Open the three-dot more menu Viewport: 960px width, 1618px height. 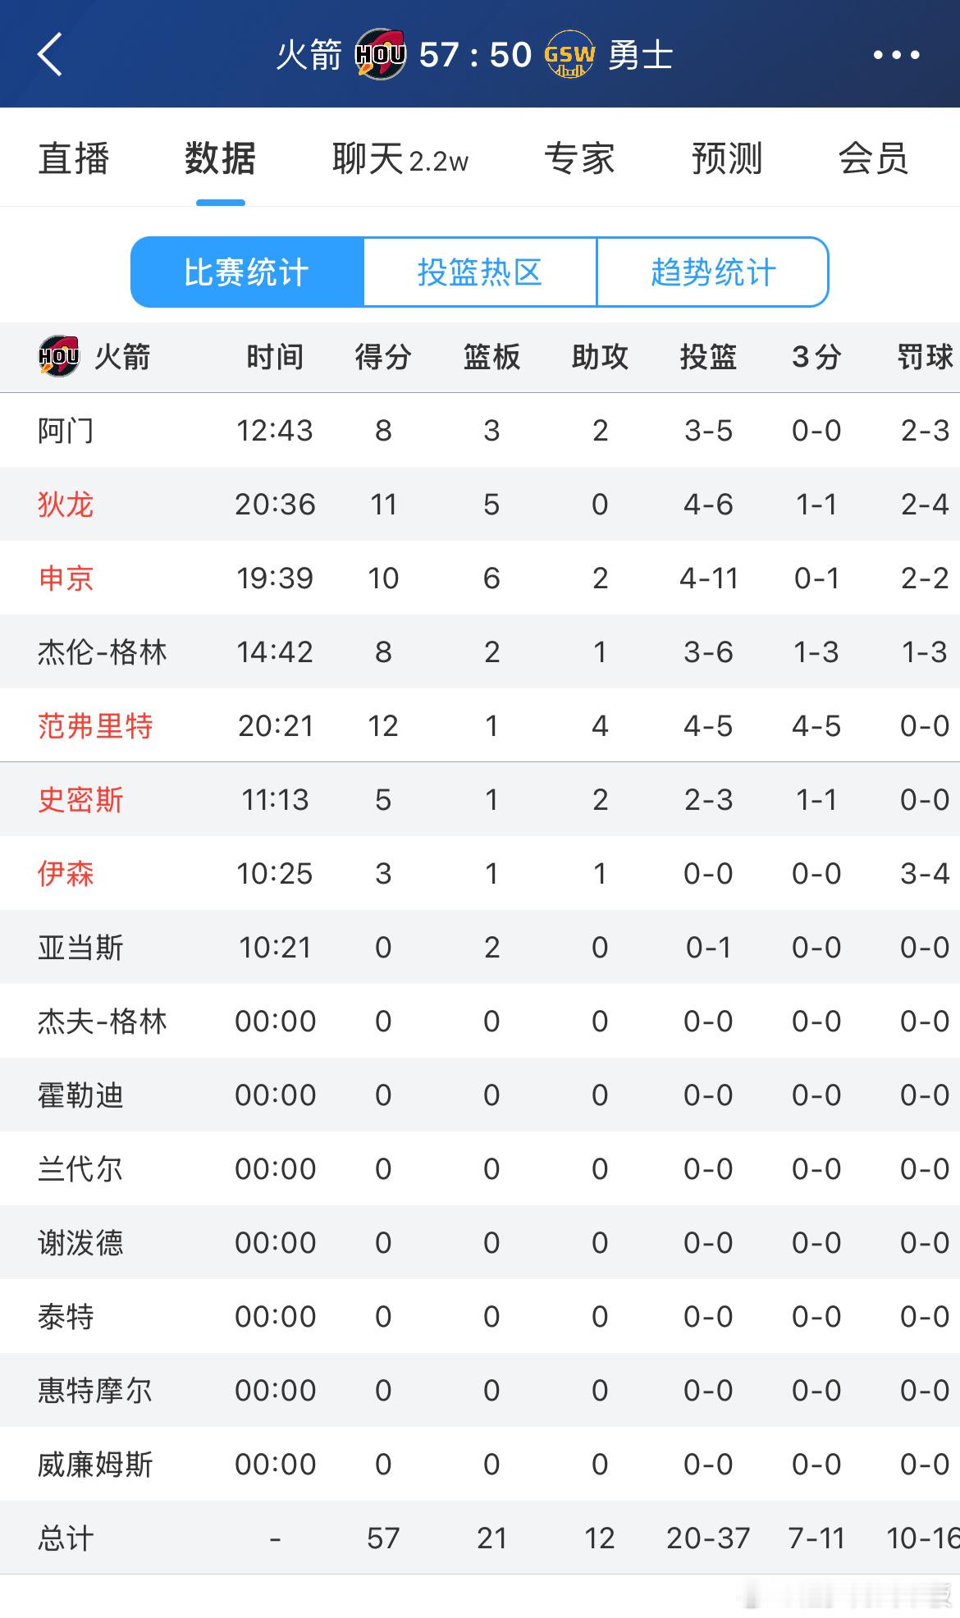coord(896,55)
